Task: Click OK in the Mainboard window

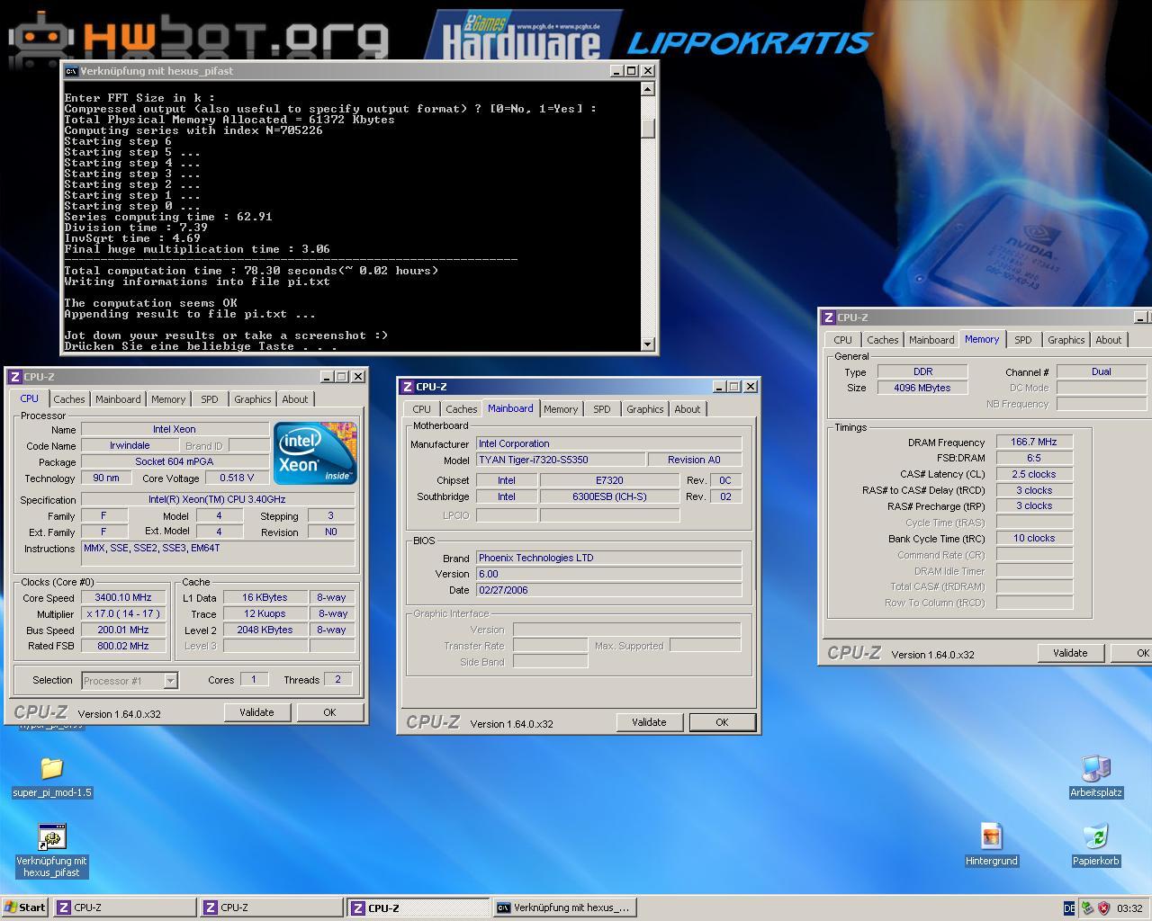Action: (x=722, y=722)
